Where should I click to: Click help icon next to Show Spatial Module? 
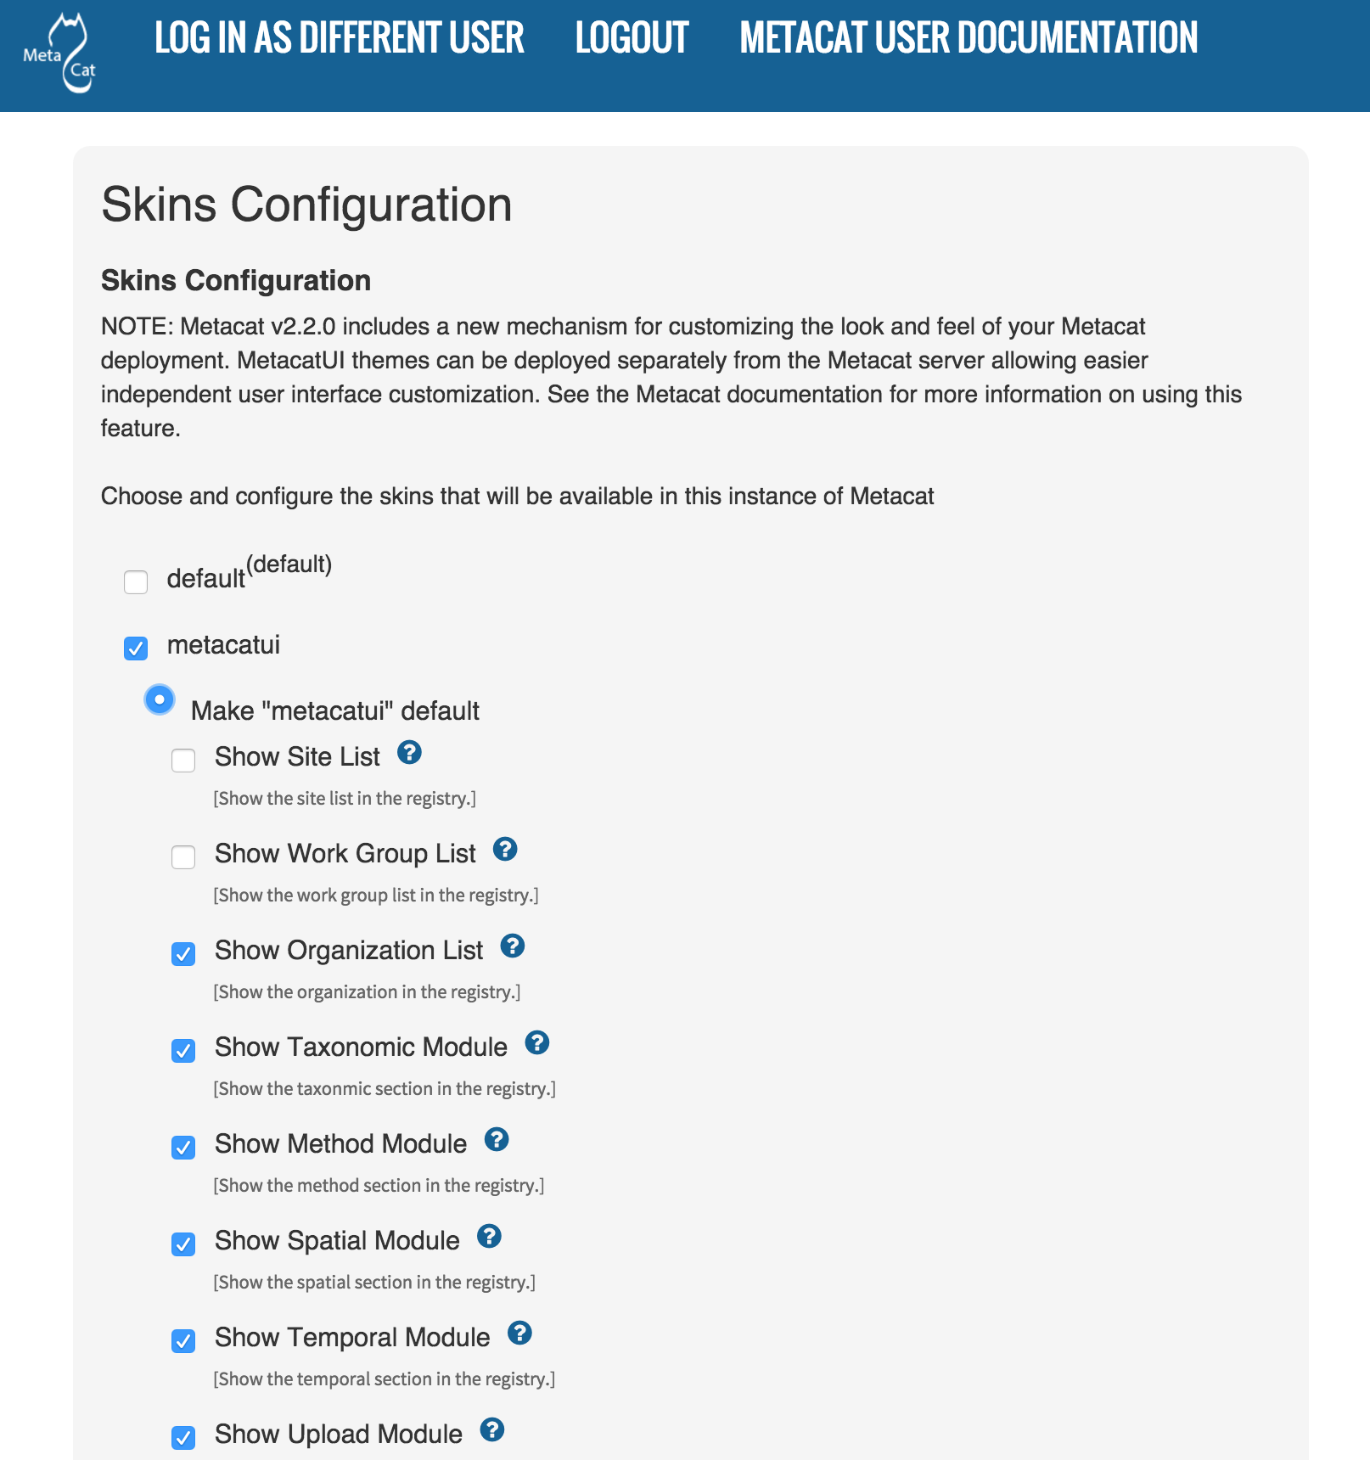click(490, 1236)
